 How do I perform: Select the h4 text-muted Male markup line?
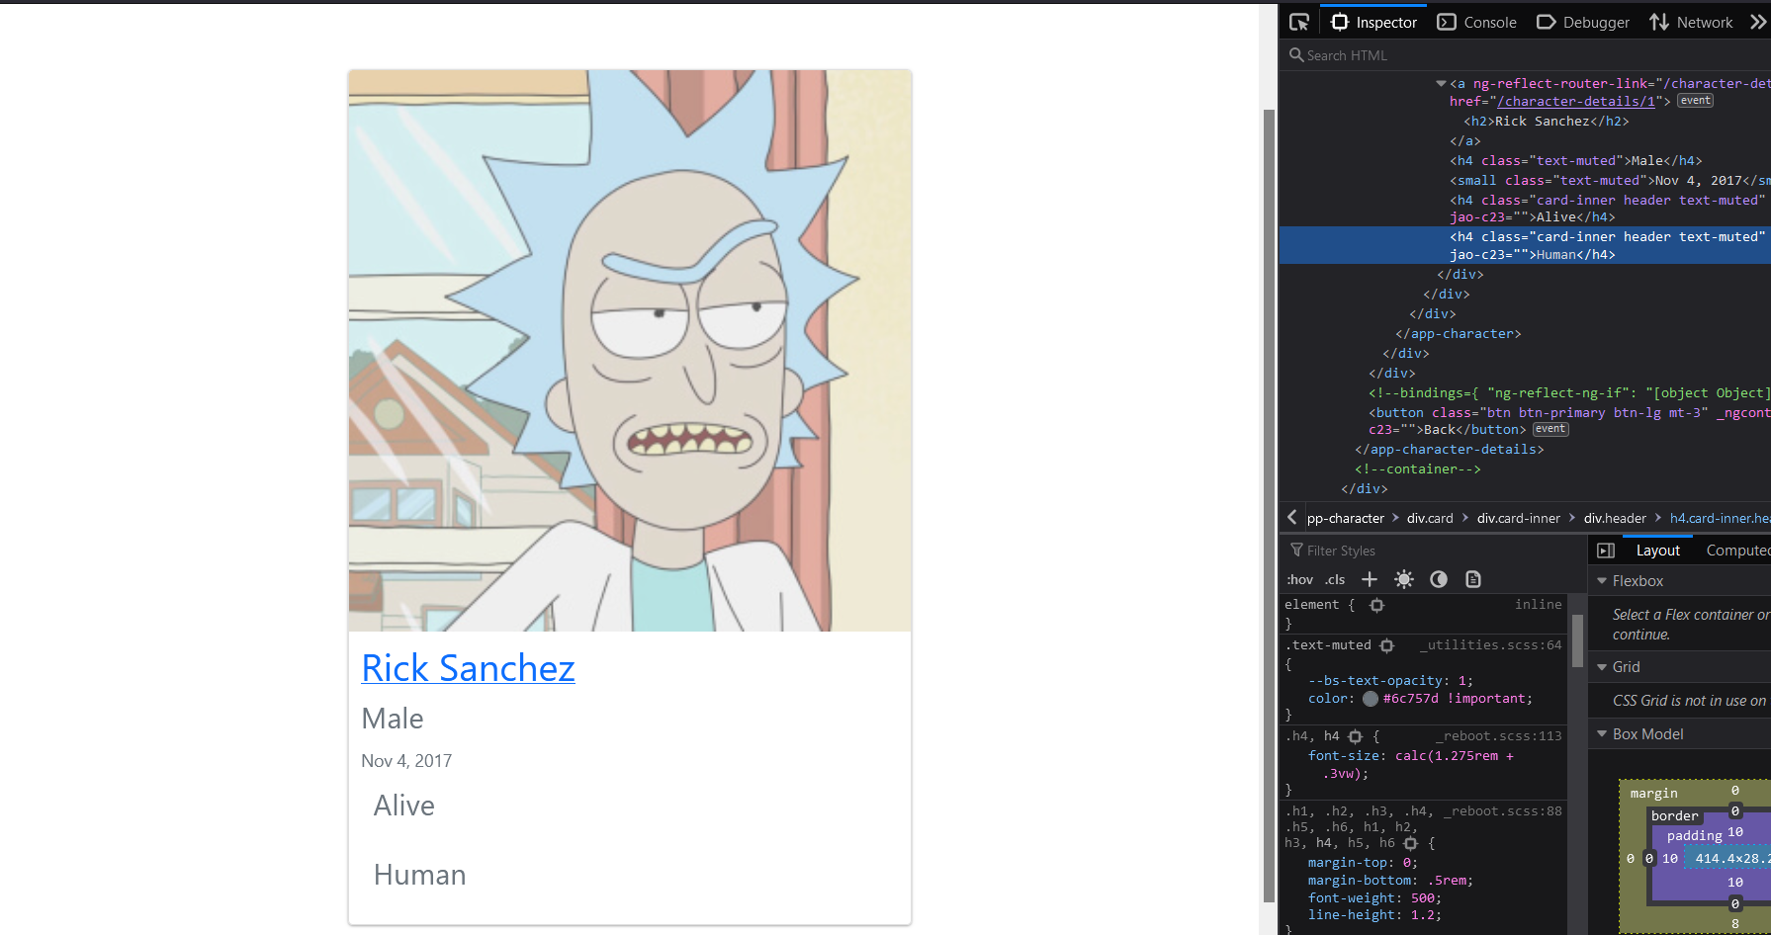(1576, 161)
